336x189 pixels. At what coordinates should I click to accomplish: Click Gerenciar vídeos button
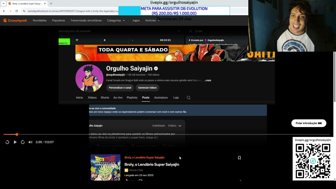point(147,88)
